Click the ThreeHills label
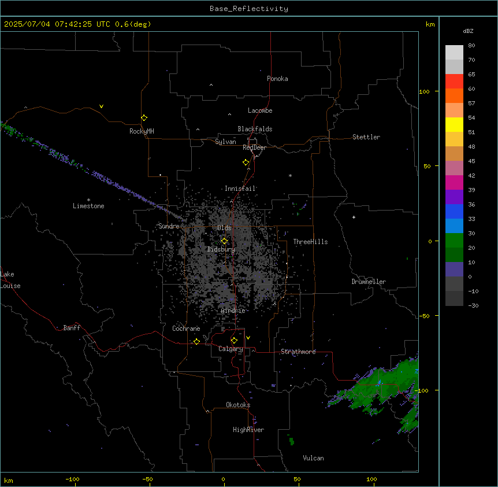 click(310, 242)
